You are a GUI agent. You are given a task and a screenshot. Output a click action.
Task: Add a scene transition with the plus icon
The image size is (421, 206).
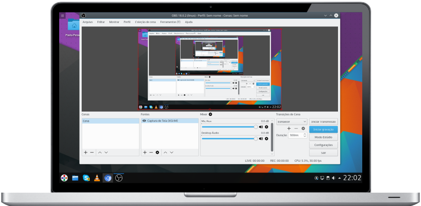pos(289,129)
